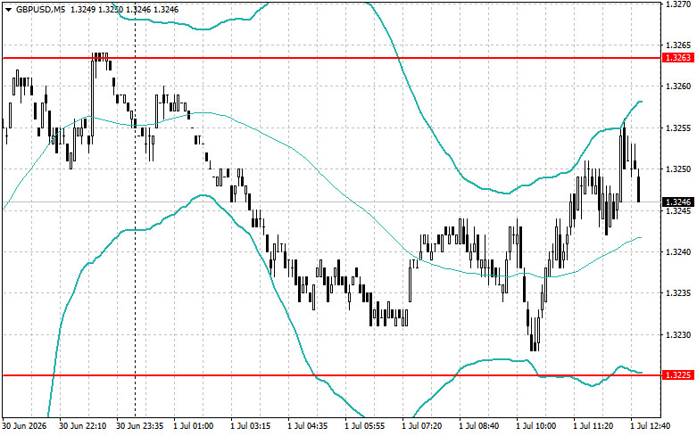Click the 1 Jul 10:00 time label

click(x=536, y=426)
